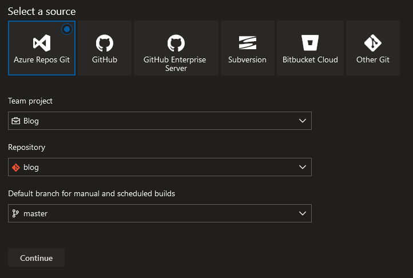Choose the GitHub octocat source icon
This screenshot has width=413, height=278.
(x=105, y=43)
